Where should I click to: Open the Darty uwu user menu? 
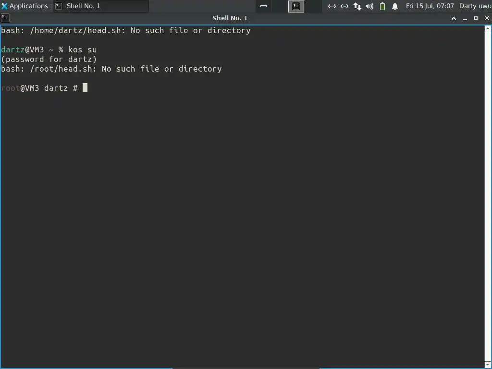click(x=475, y=6)
